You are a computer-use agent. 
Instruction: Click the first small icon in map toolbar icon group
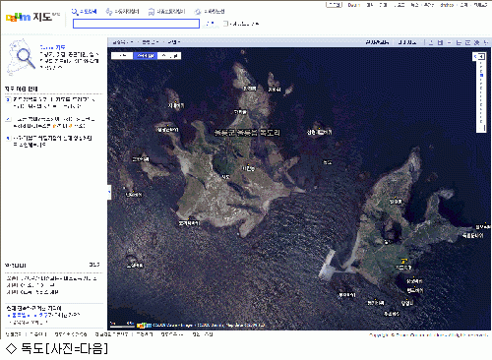click(431, 42)
